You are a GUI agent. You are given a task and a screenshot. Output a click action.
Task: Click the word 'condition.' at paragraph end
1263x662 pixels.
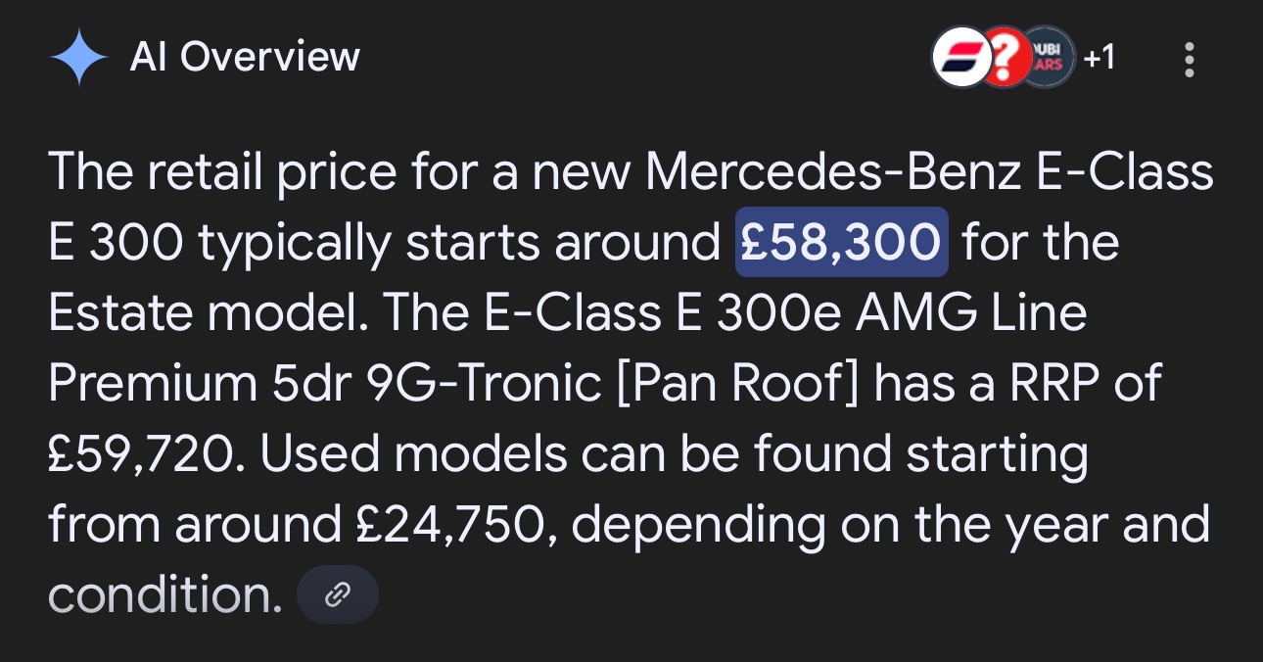click(x=164, y=595)
